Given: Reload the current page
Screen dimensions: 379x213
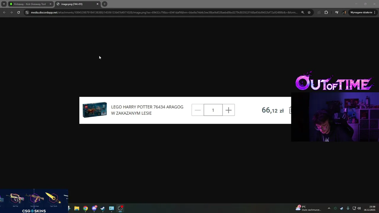Looking at the screenshot, I should [x=18, y=12].
